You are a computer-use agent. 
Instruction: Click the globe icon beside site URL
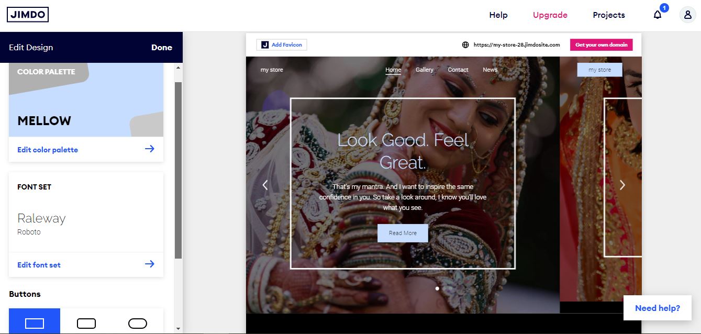pos(465,45)
